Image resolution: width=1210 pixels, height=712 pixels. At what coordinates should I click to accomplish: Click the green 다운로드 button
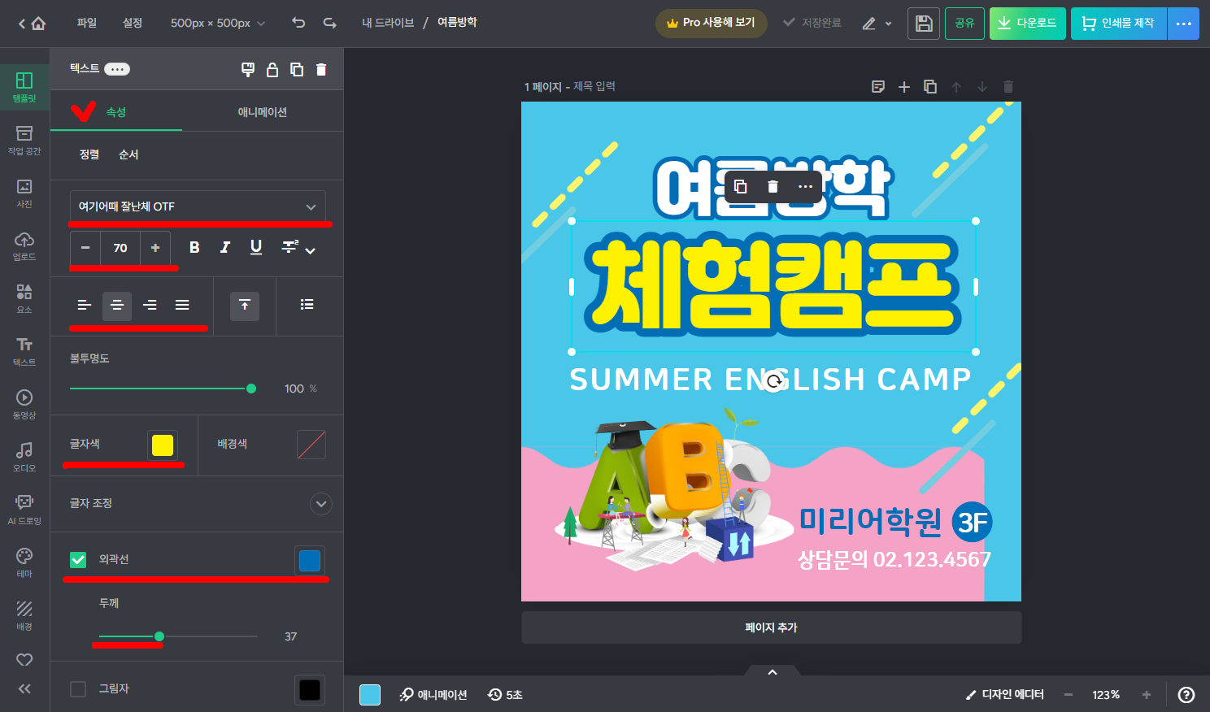point(1027,23)
